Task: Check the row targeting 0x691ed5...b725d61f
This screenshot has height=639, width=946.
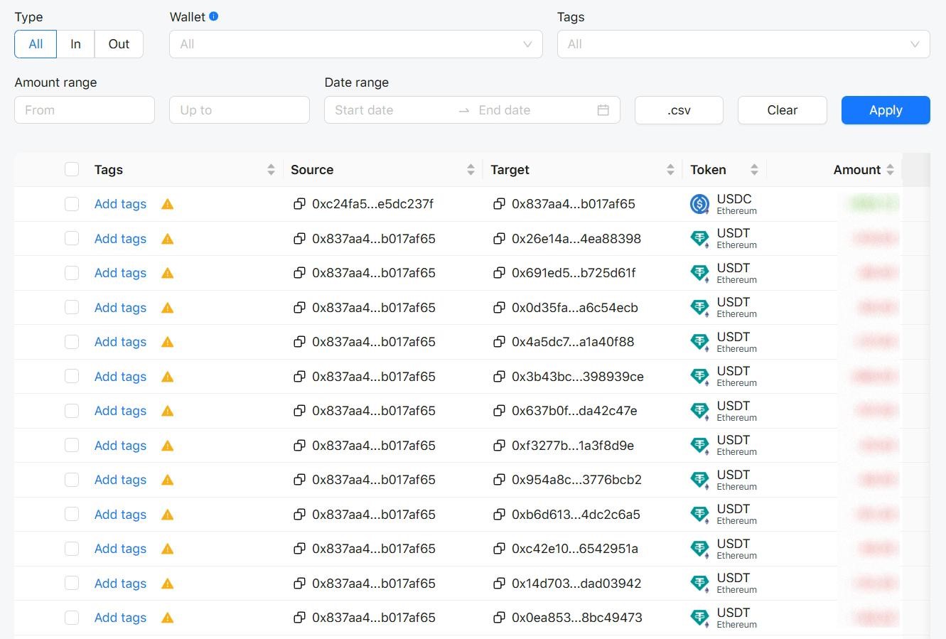Action: point(72,273)
